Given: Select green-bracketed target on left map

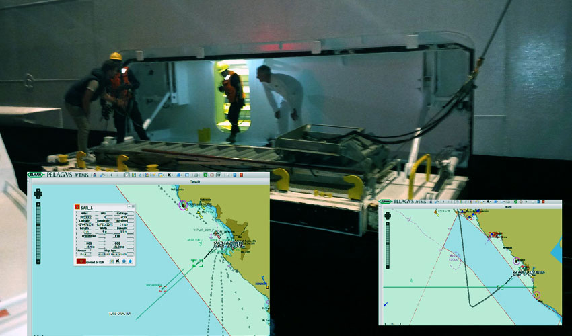Looking at the screenshot, I should click(197, 263).
